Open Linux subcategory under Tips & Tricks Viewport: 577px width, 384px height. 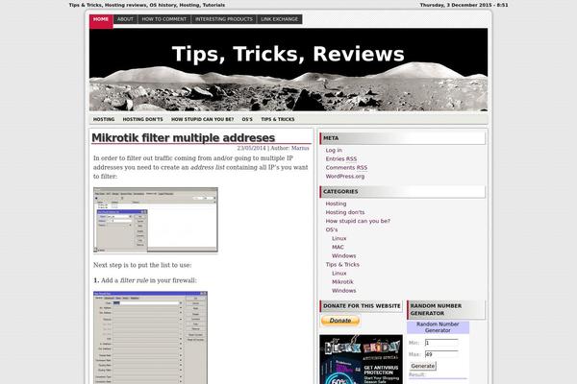click(339, 274)
